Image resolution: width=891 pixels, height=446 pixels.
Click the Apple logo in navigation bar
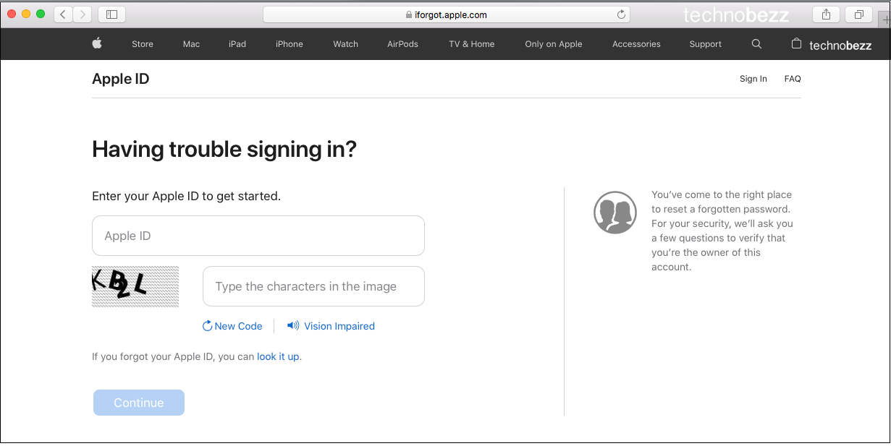(x=97, y=43)
